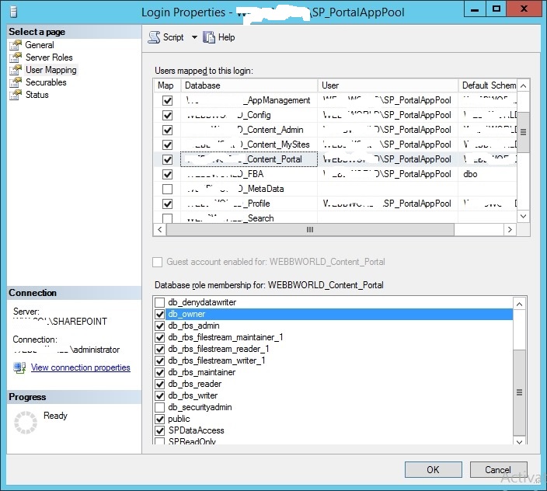This screenshot has height=491, width=547.
Task: Open the User Mapping page
Action: tap(51, 70)
